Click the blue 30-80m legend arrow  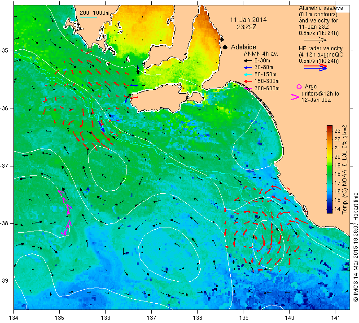coord(248,68)
